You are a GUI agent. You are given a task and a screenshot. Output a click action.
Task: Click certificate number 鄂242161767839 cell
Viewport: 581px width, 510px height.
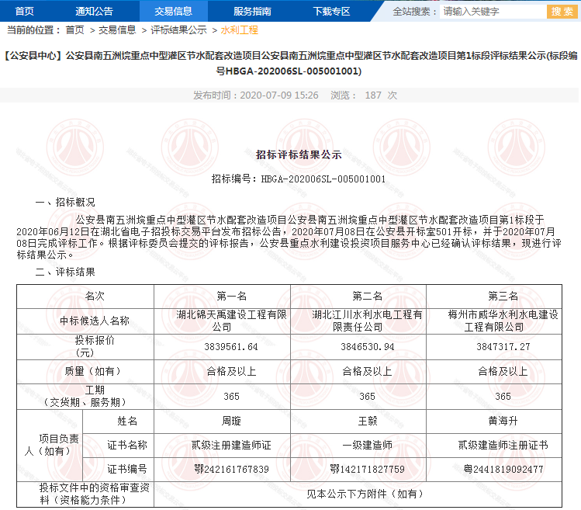click(x=232, y=469)
